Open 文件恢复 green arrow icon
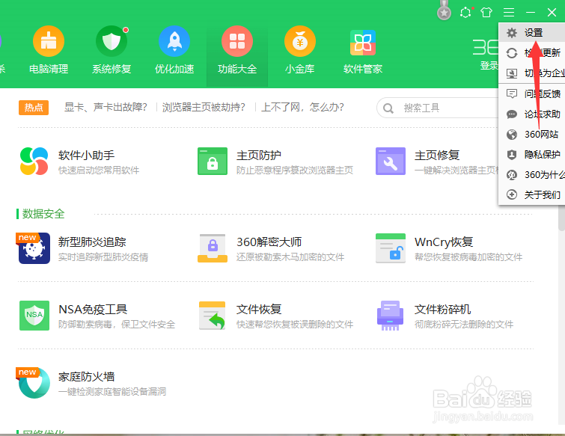The height and width of the screenshot is (436, 565). [x=213, y=316]
